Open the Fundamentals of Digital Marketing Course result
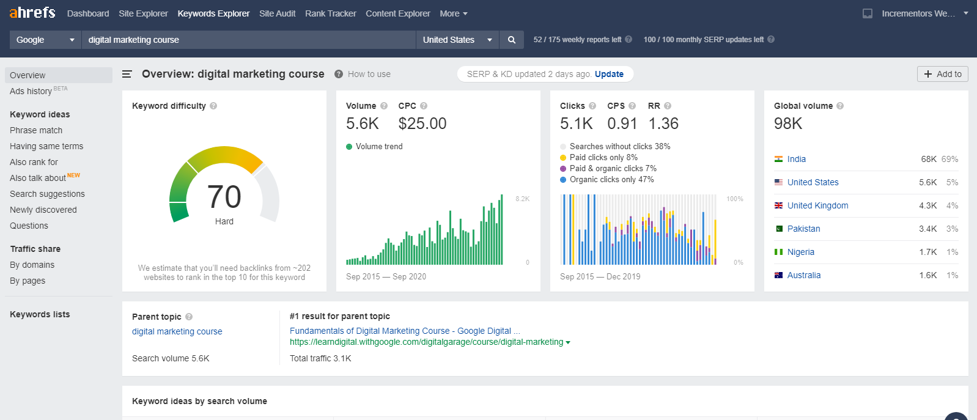977x420 pixels. pos(405,331)
